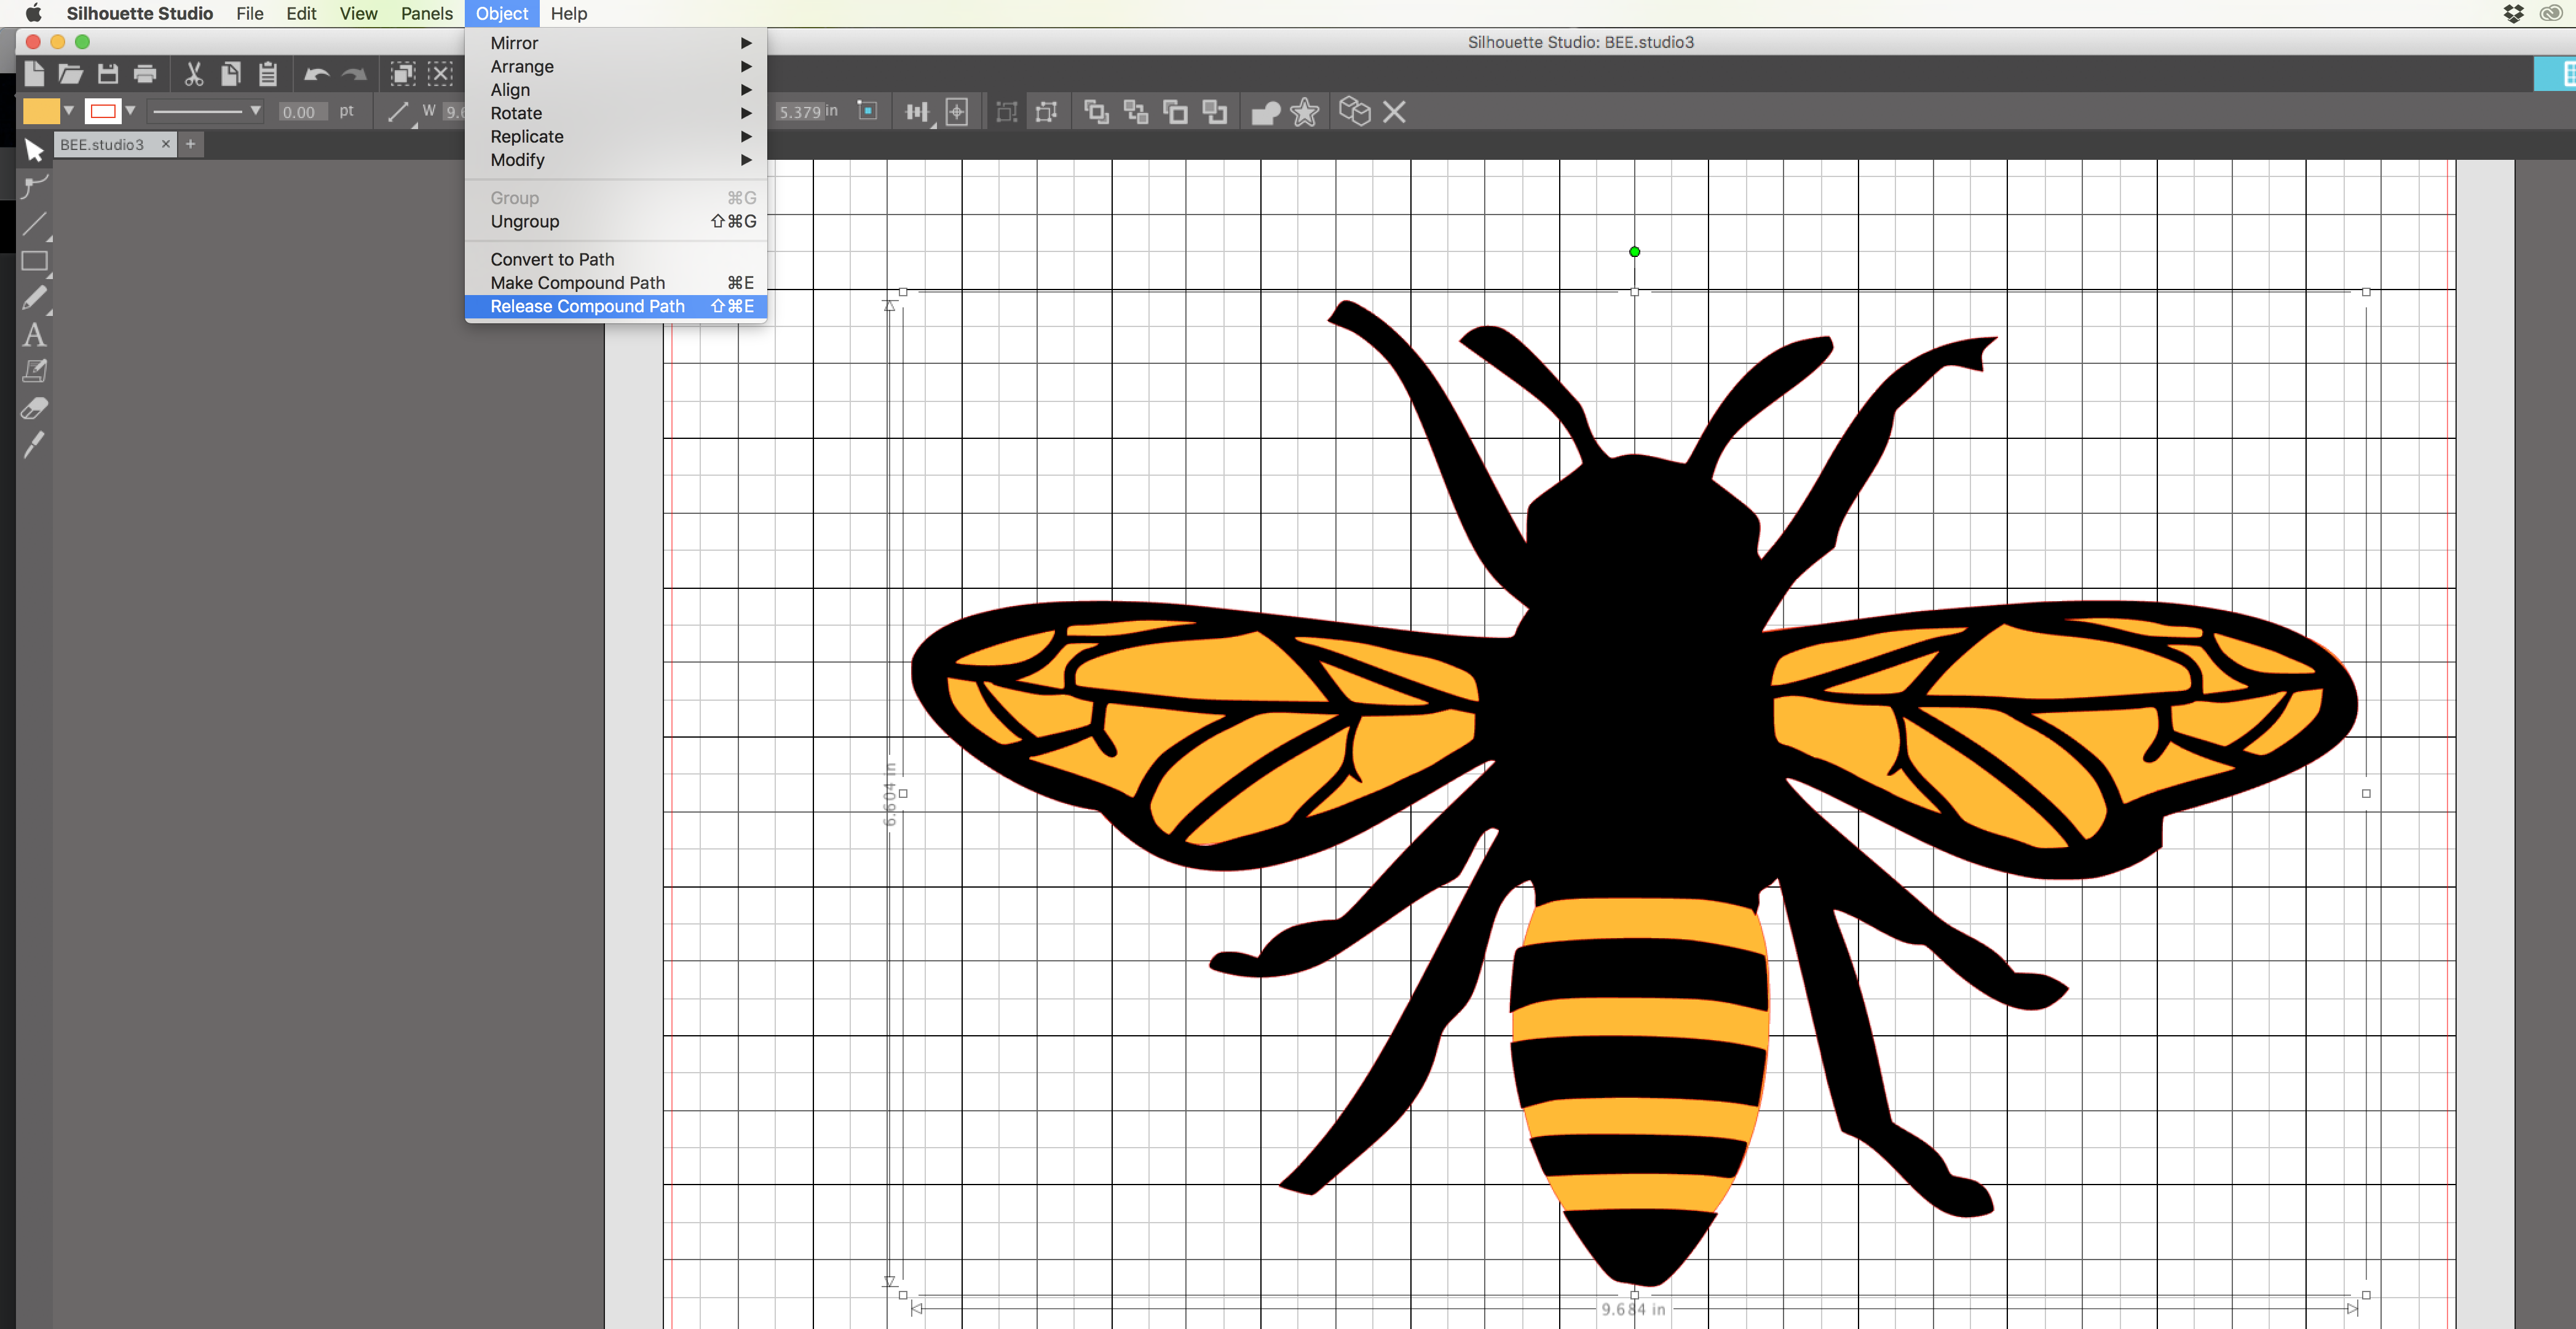Viewport: 2576px width, 1329px height.
Task: Click the yellow fill color swatch
Action: pos(41,111)
